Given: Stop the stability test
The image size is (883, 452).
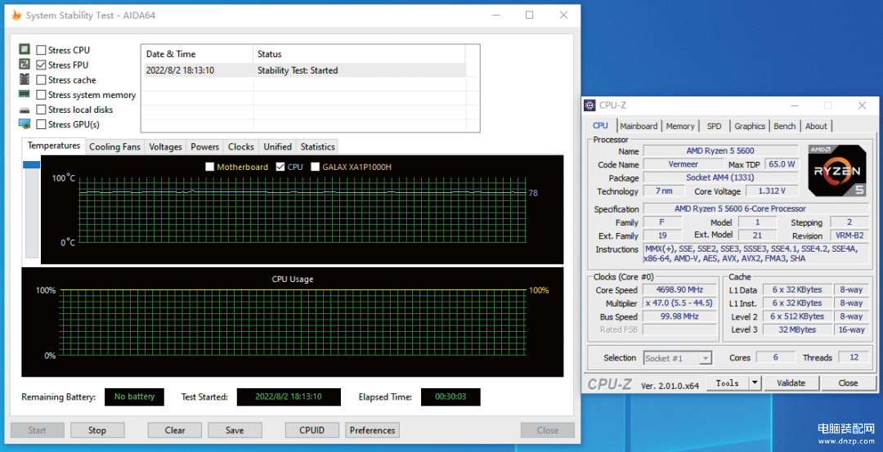Looking at the screenshot, I should [96, 430].
